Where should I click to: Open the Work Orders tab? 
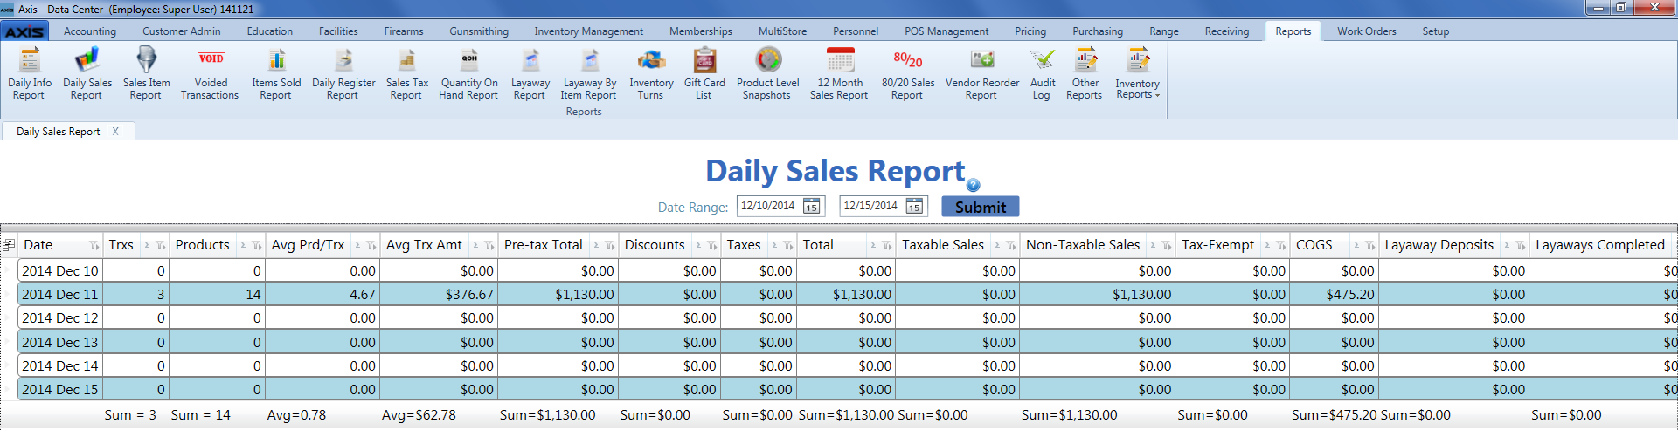click(x=1367, y=31)
